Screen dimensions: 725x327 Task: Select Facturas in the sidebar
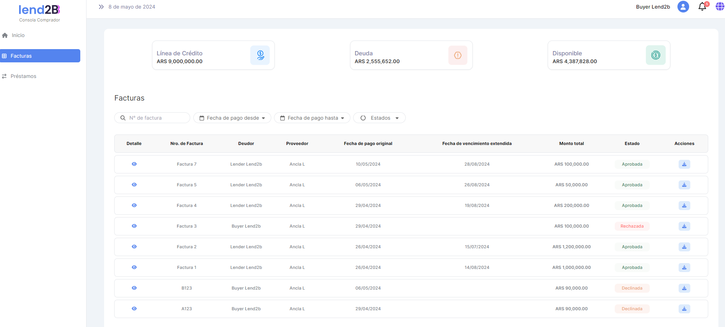click(x=40, y=56)
